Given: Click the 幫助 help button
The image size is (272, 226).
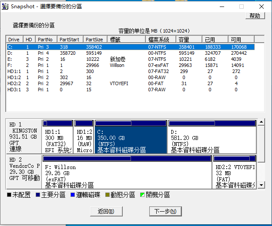Looking at the screenshot, I should [x=255, y=16].
